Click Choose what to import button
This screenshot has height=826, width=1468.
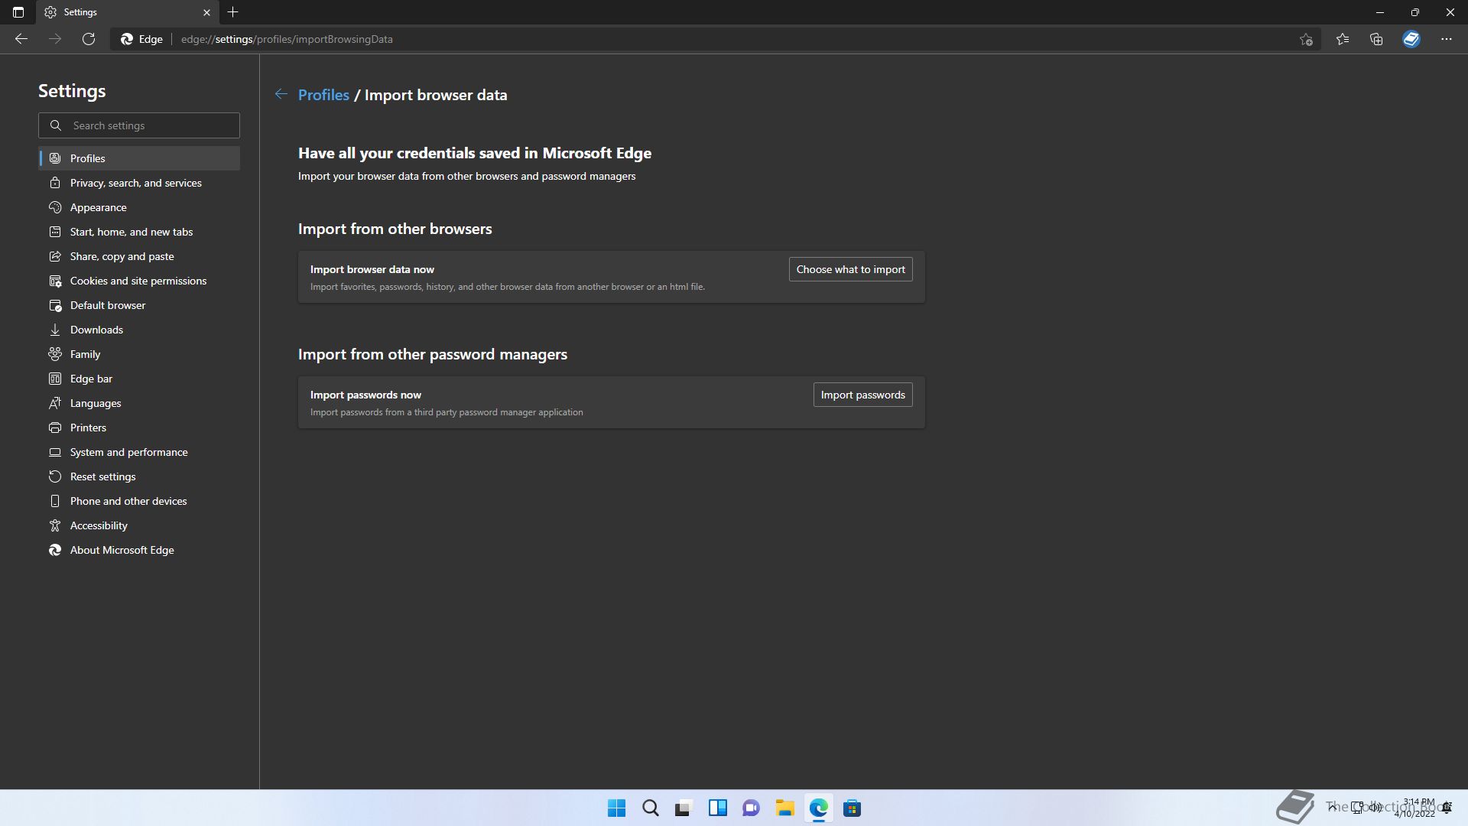tap(850, 269)
